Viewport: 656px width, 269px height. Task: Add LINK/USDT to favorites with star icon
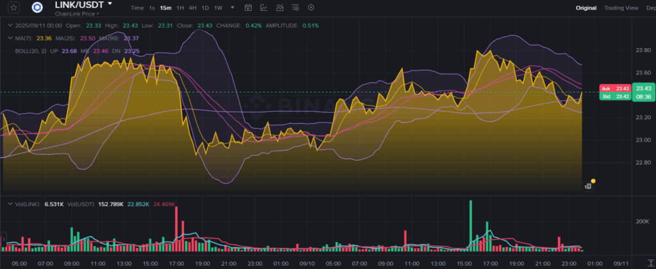14,8
